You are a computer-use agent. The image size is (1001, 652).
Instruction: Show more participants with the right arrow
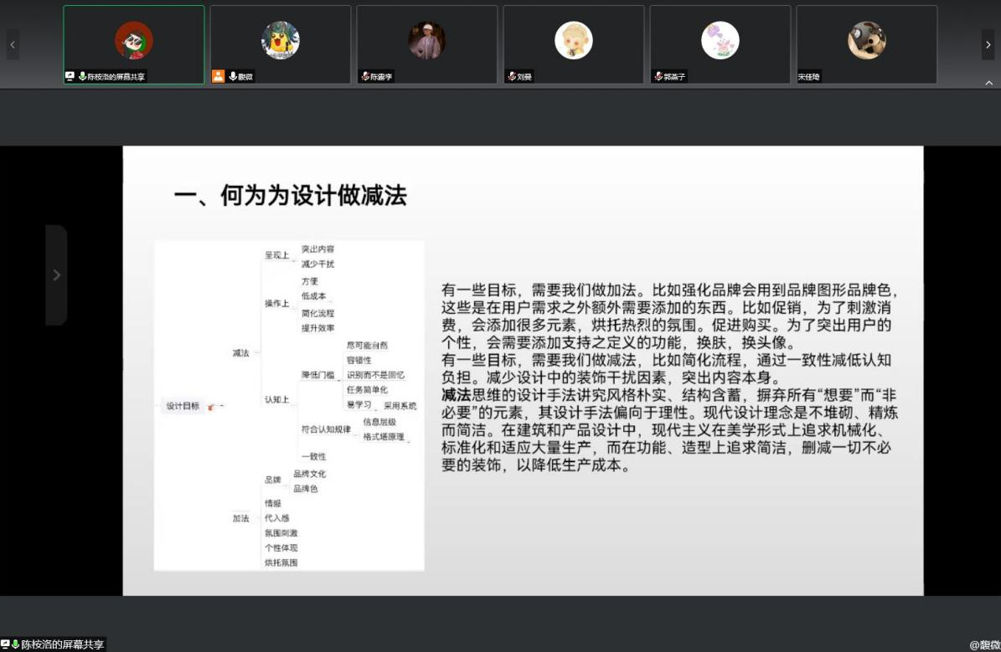(x=988, y=44)
